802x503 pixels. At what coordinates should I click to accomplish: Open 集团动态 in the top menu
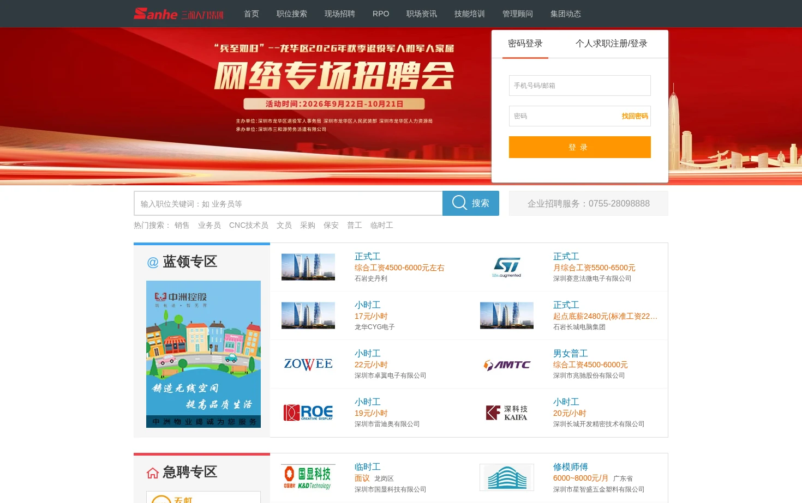click(x=566, y=14)
